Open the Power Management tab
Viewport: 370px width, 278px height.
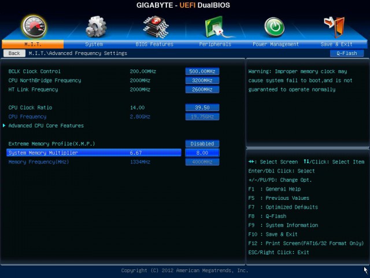[x=276, y=44]
